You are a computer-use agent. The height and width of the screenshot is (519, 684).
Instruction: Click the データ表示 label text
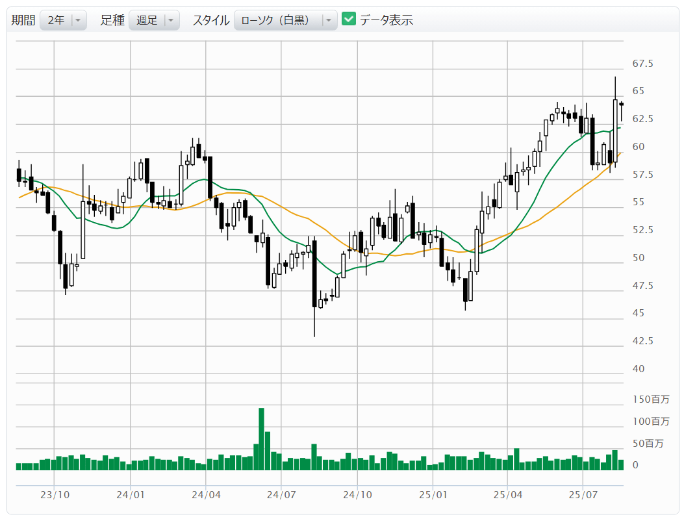386,20
